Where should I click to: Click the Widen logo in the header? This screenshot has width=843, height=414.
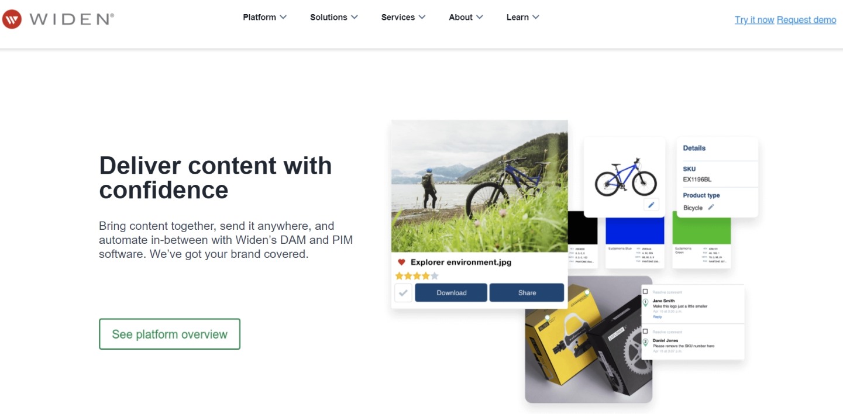(x=58, y=18)
